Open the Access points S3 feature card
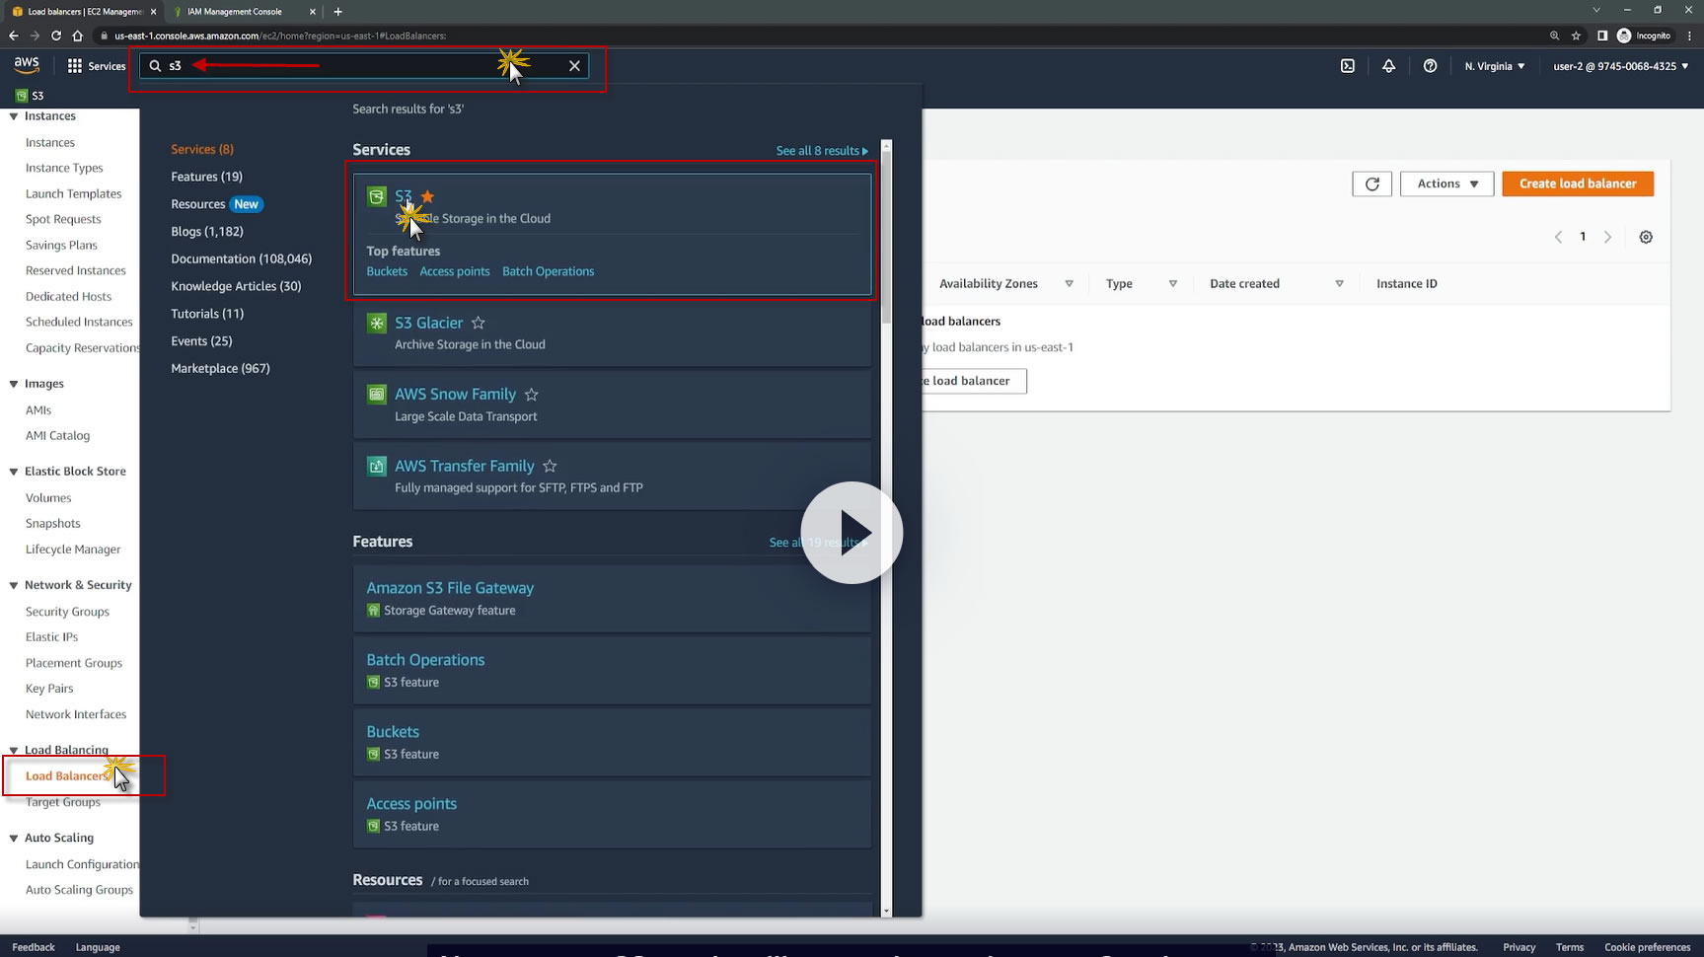 click(x=612, y=814)
